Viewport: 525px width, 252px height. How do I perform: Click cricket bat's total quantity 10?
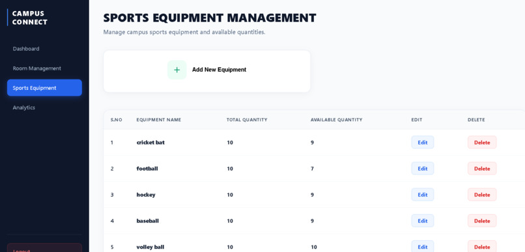(x=230, y=142)
